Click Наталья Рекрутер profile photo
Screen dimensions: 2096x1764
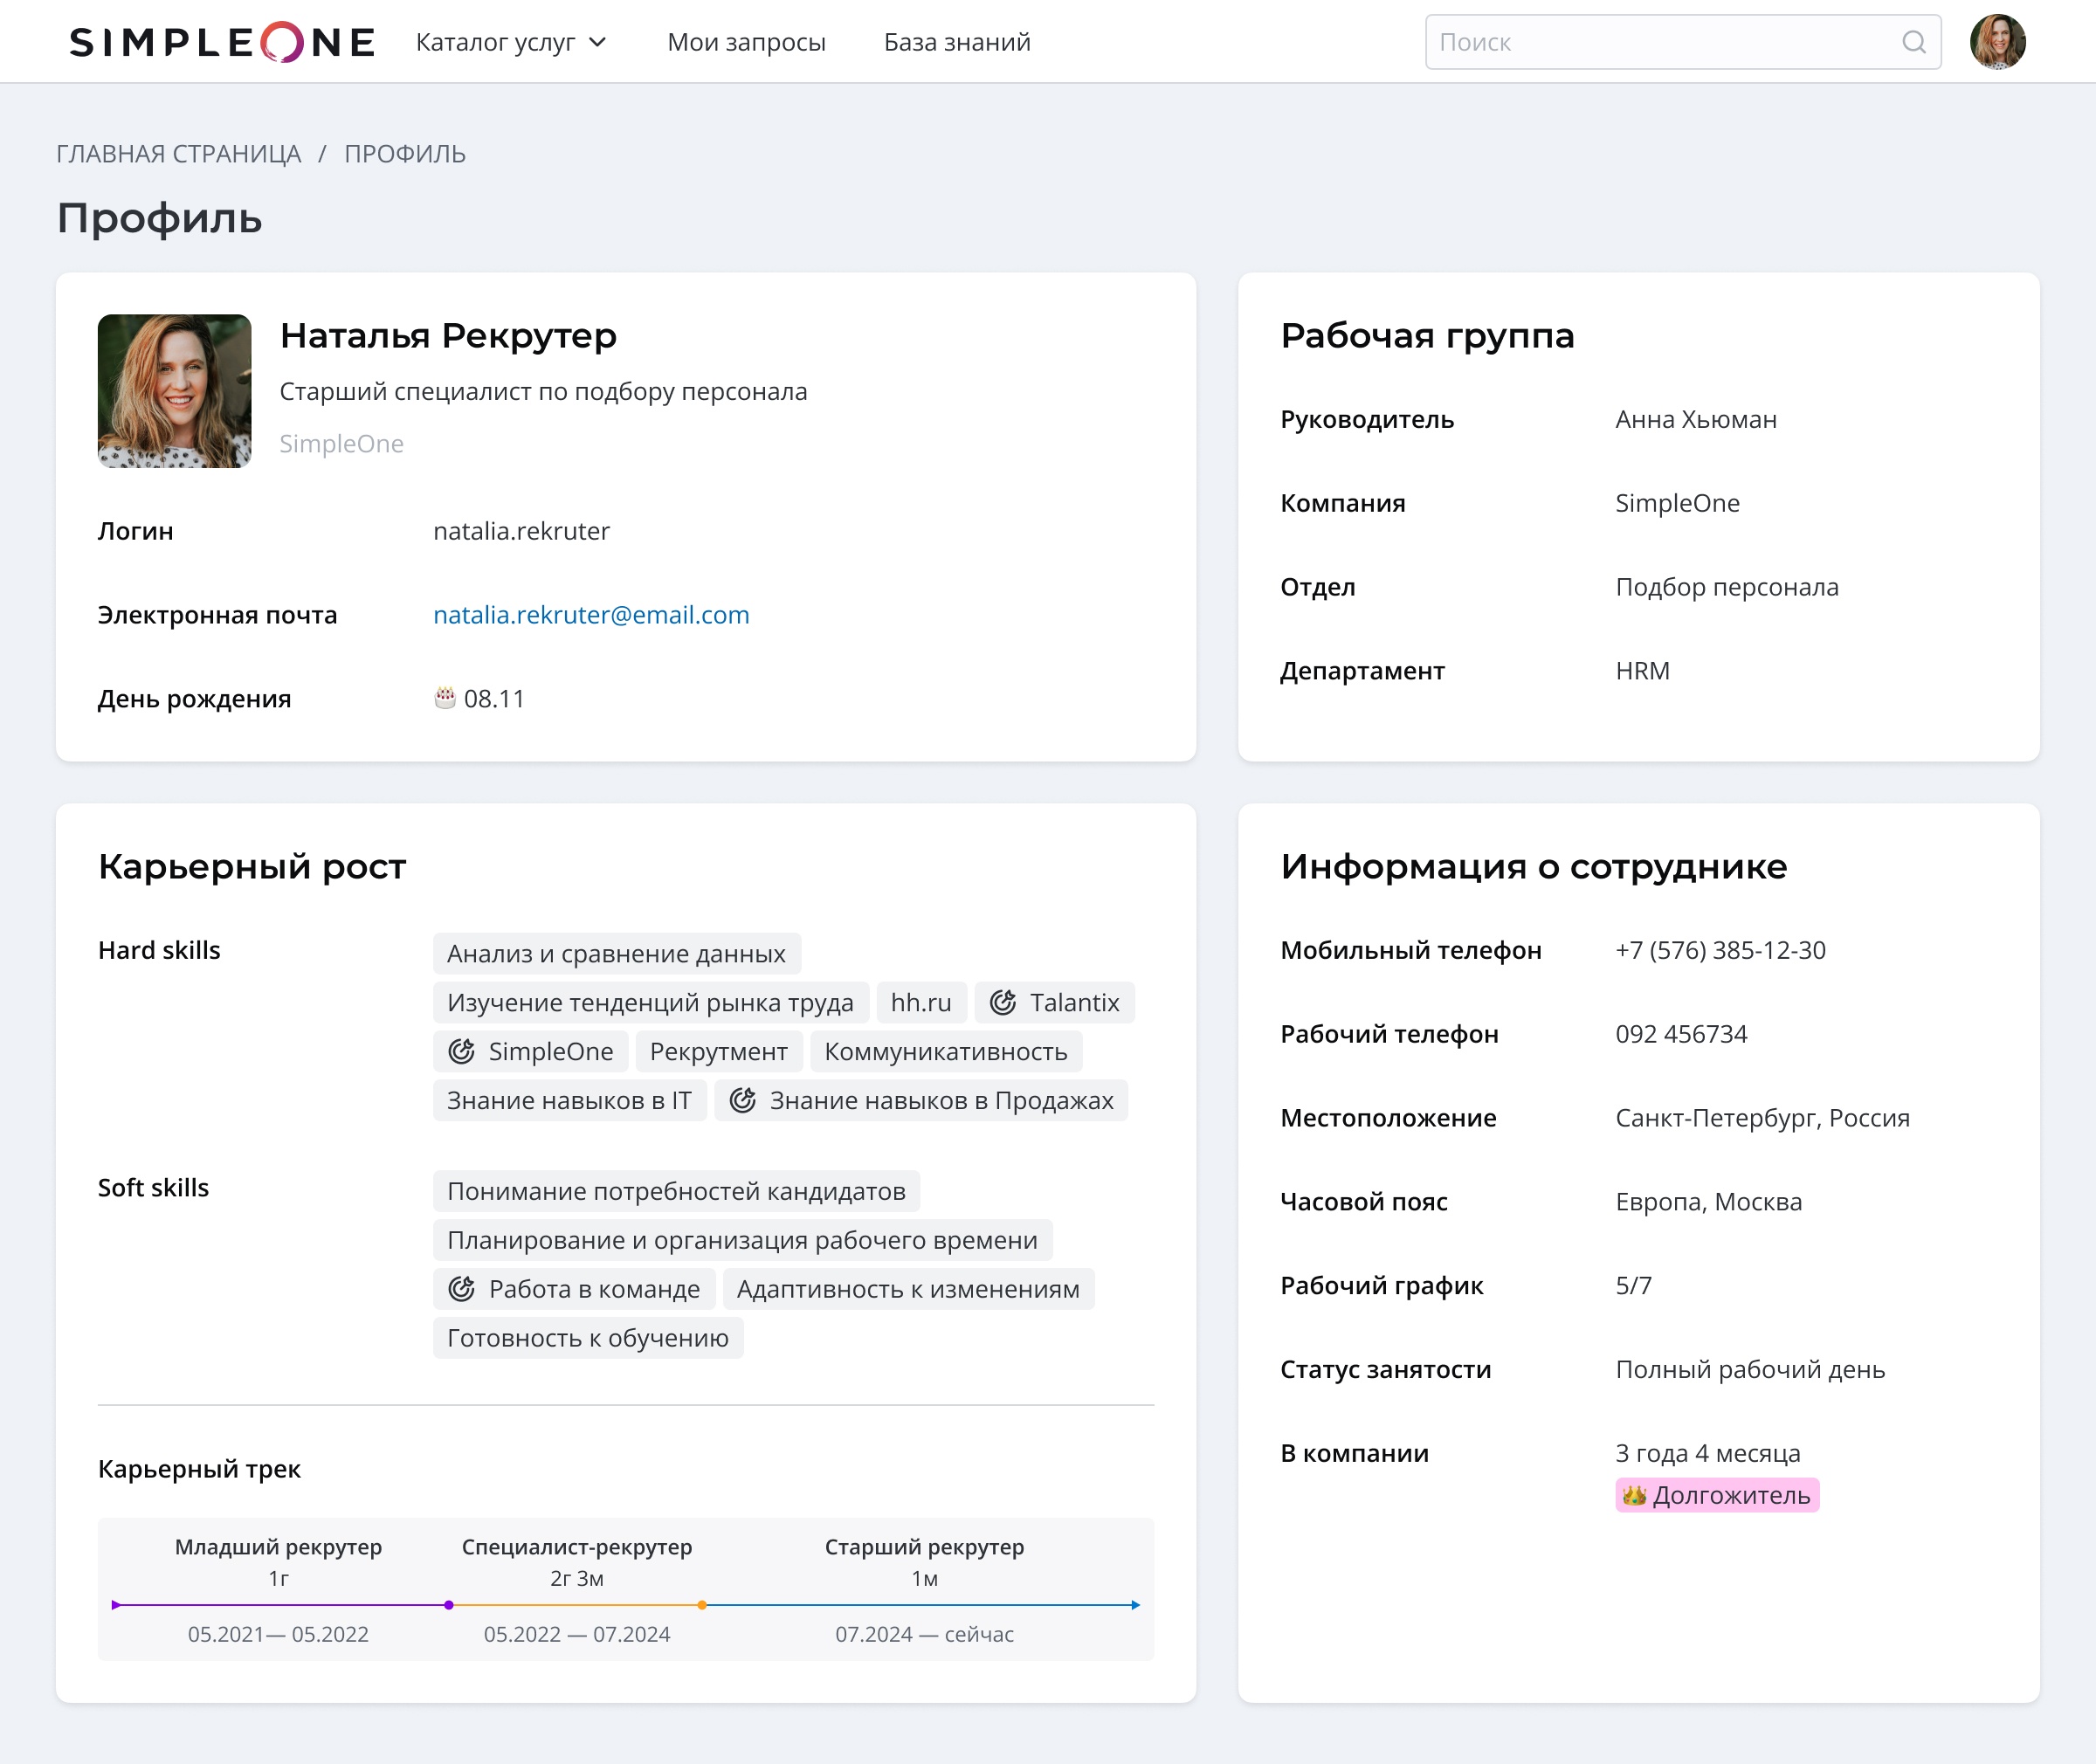pyautogui.click(x=174, y=391)
